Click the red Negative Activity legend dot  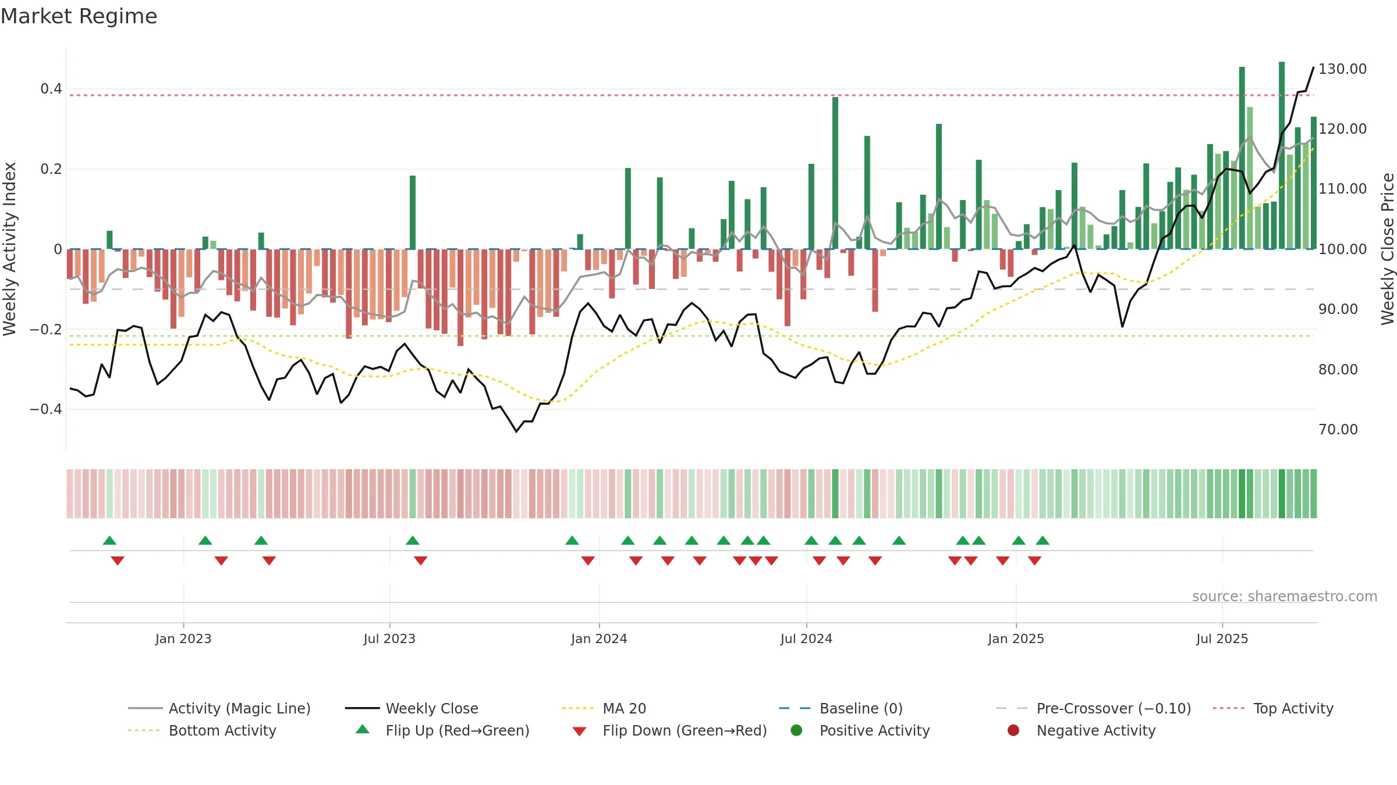1013,730
